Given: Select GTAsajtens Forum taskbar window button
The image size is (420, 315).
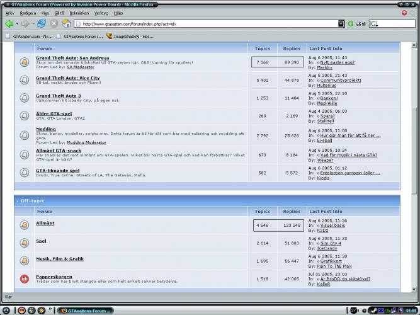Looking at the screenshot, I should 84,311.
